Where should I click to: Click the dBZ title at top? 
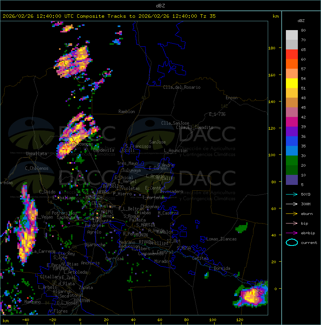160,6
